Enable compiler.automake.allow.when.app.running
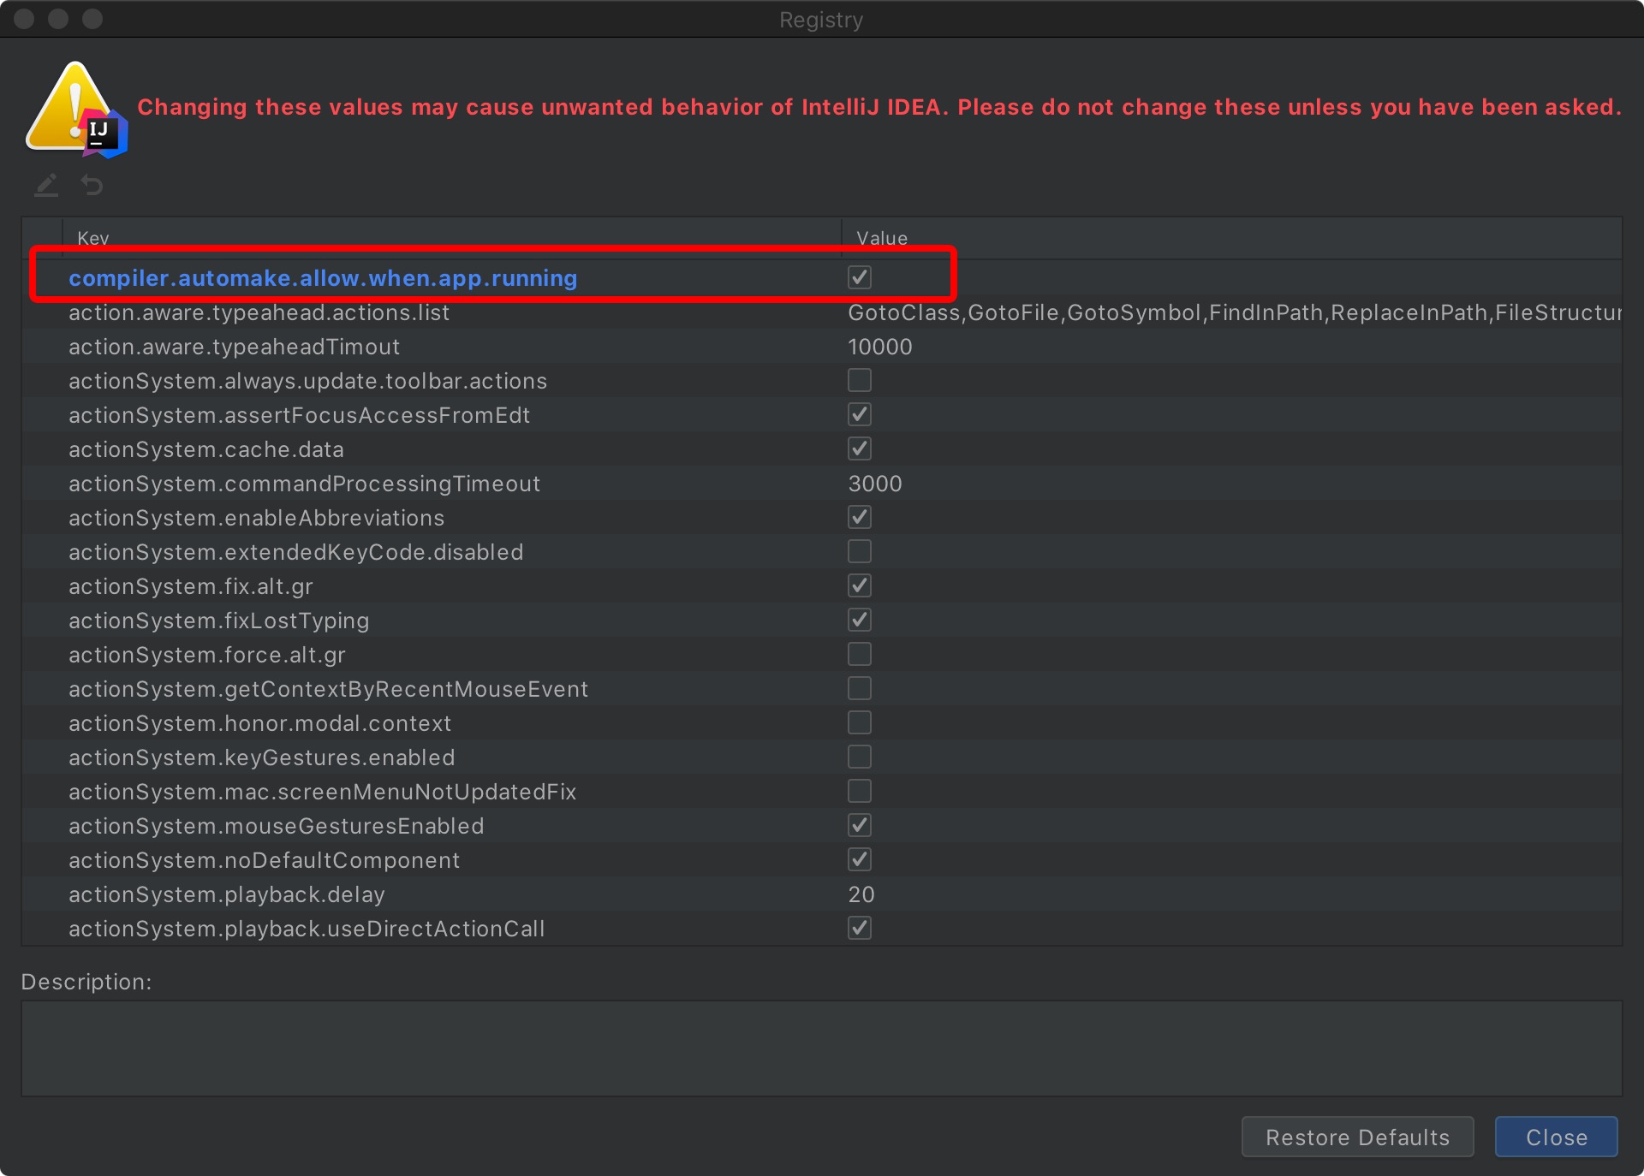The width and height of the screenshot is (1644, 1176). 859,276
